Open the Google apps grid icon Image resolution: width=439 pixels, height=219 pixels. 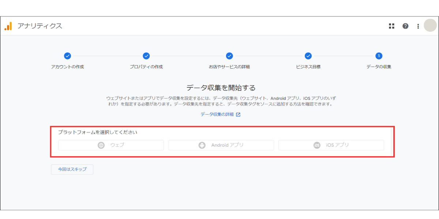[391, 26]
